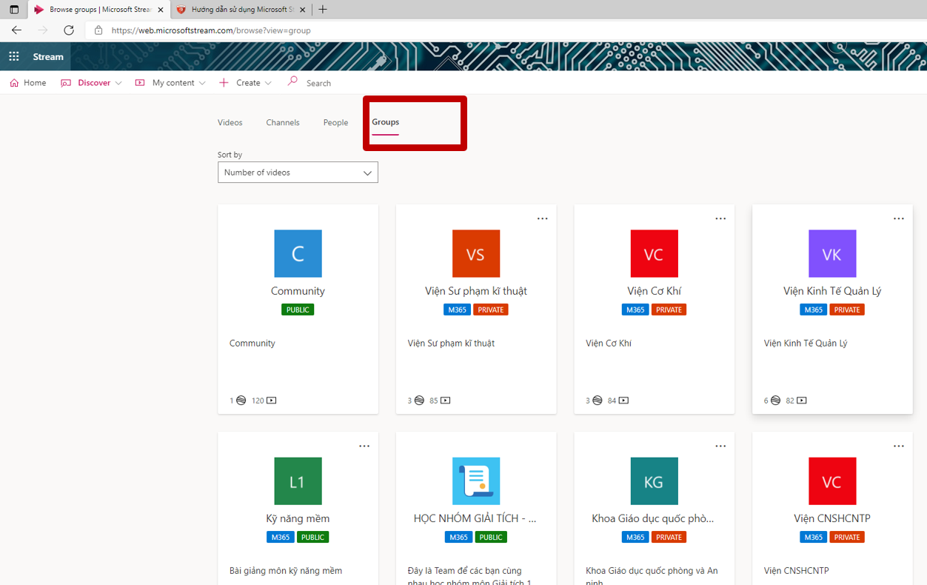927x585 pixels.
Task: Switch to the Channels tab
Action: click(283, 123)
